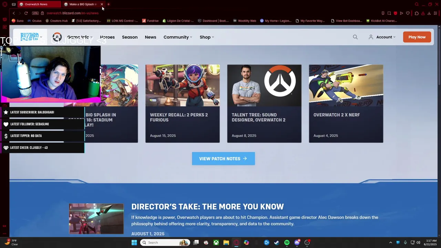Viewport: 441px width, 248px height.
Task: Open the Account dropdown
Action: click(x=382, y=37)
